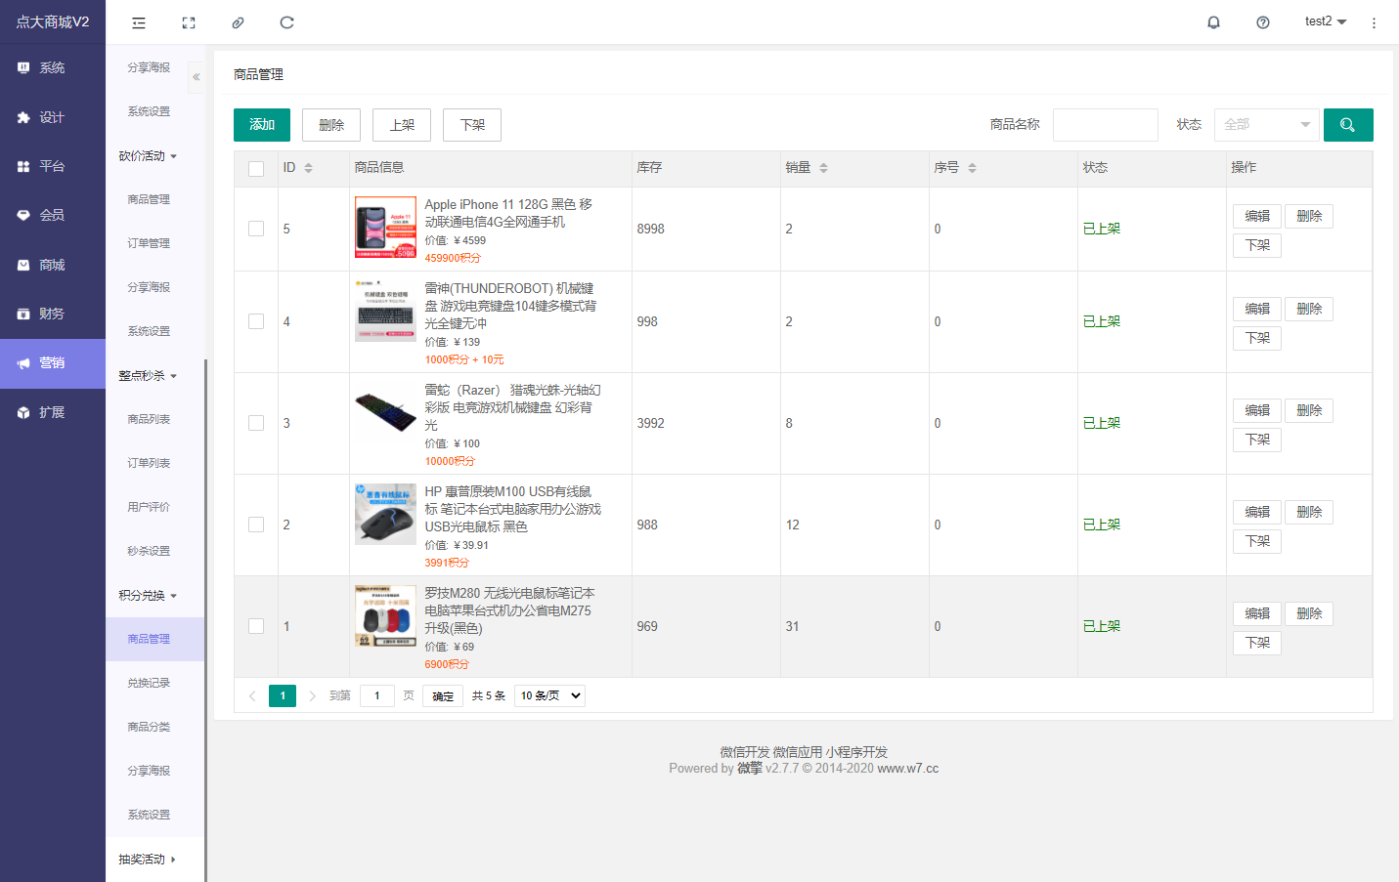Collapse the 整点秒杀 menu group

tap(149, 376)
